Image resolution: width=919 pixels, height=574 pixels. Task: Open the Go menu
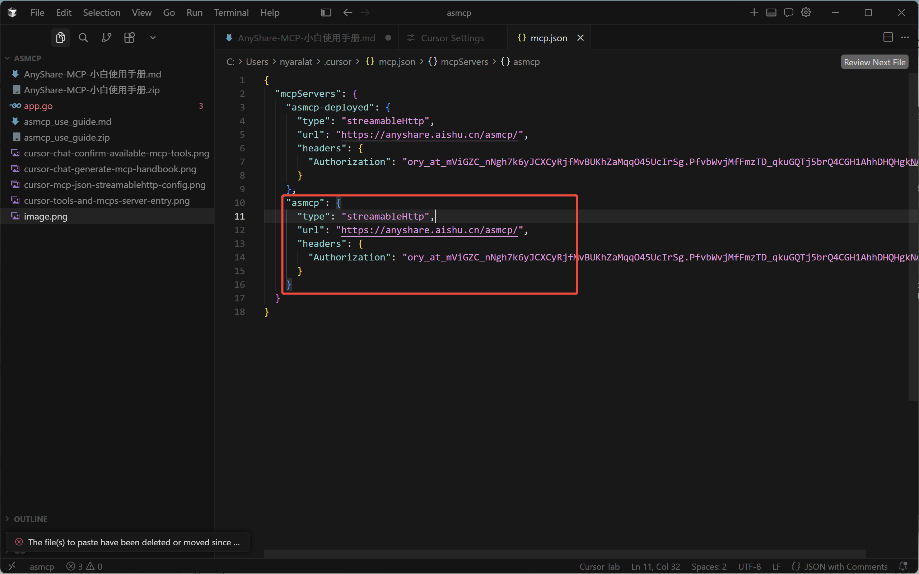pyautogui.click(x=169, y=13)
